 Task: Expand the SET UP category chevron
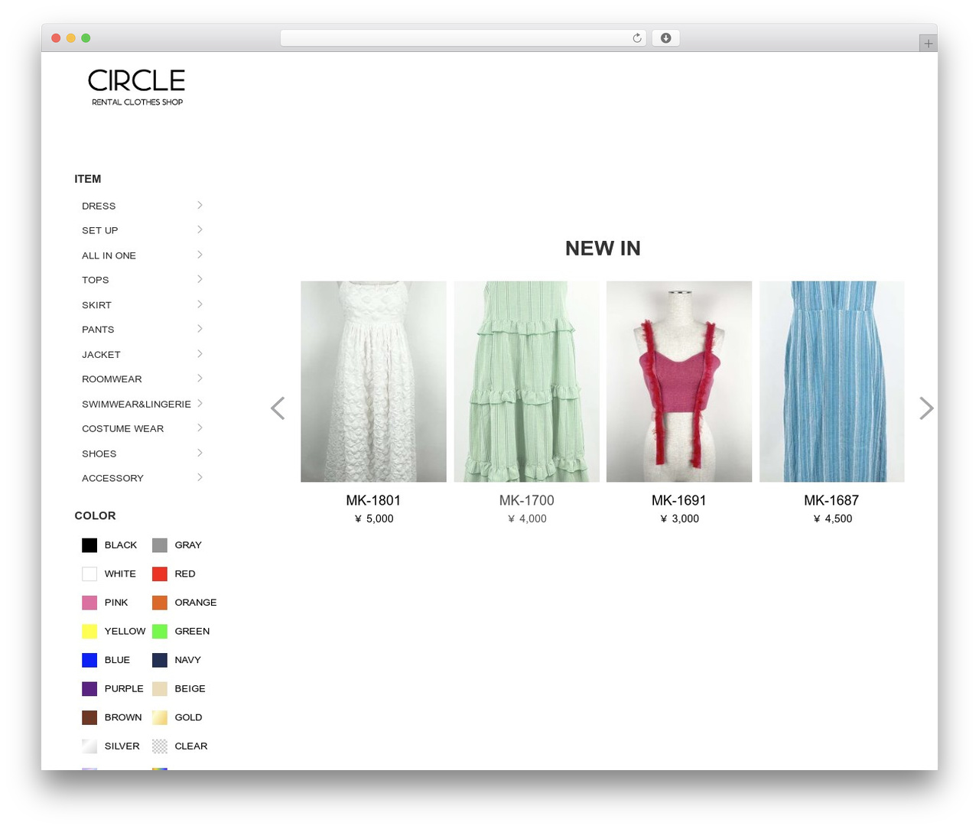200,229
